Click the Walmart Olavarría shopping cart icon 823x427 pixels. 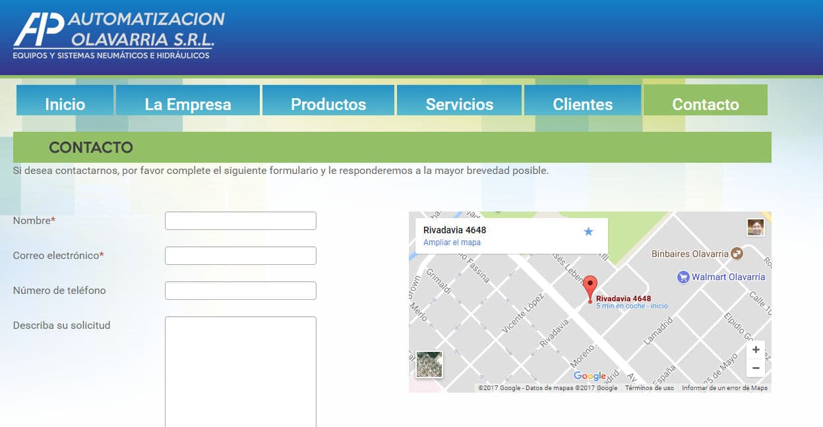(683, 277)
